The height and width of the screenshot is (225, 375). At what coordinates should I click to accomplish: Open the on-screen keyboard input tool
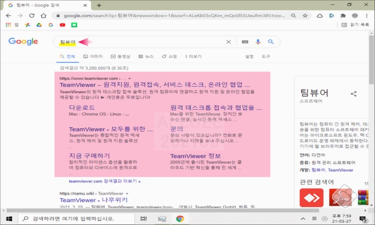(x=245, y=42)
